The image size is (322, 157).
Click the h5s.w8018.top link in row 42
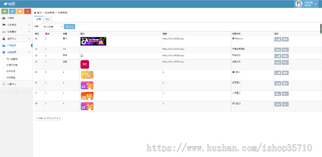pyautogui.click(x=173, y=39)
